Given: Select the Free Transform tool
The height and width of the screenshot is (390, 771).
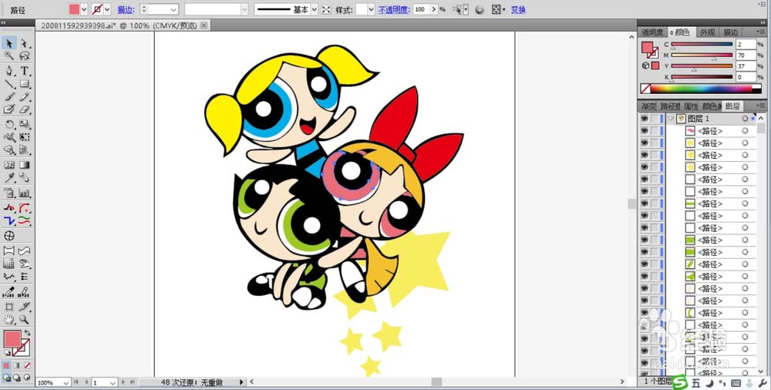Looking at the screenshot, I should tap(24, 137).
